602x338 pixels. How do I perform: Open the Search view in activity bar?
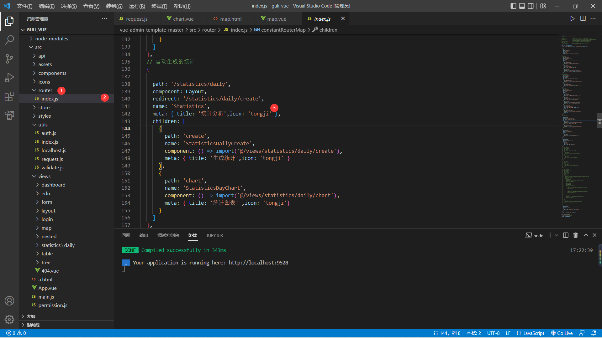[9, 40]
